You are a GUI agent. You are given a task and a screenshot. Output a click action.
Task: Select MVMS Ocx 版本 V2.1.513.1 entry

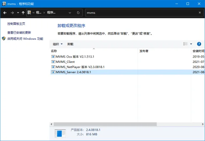pos(75,56)
